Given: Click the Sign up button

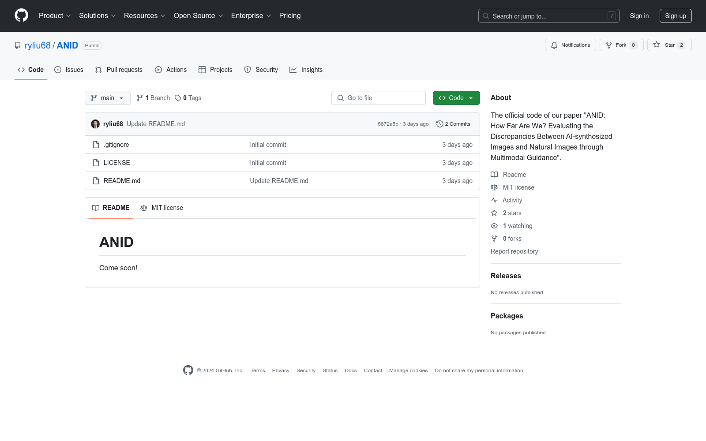Looking at the screenshot, I should (x=676, y=16).
